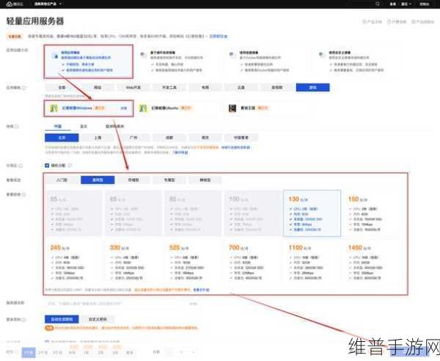Select the 专属型 package type tab

pyautogui.click(x=169, y=180)
